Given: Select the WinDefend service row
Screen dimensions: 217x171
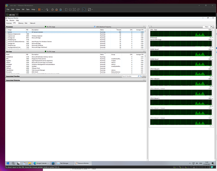Looking at the screenshot, I should click(75, 57).
